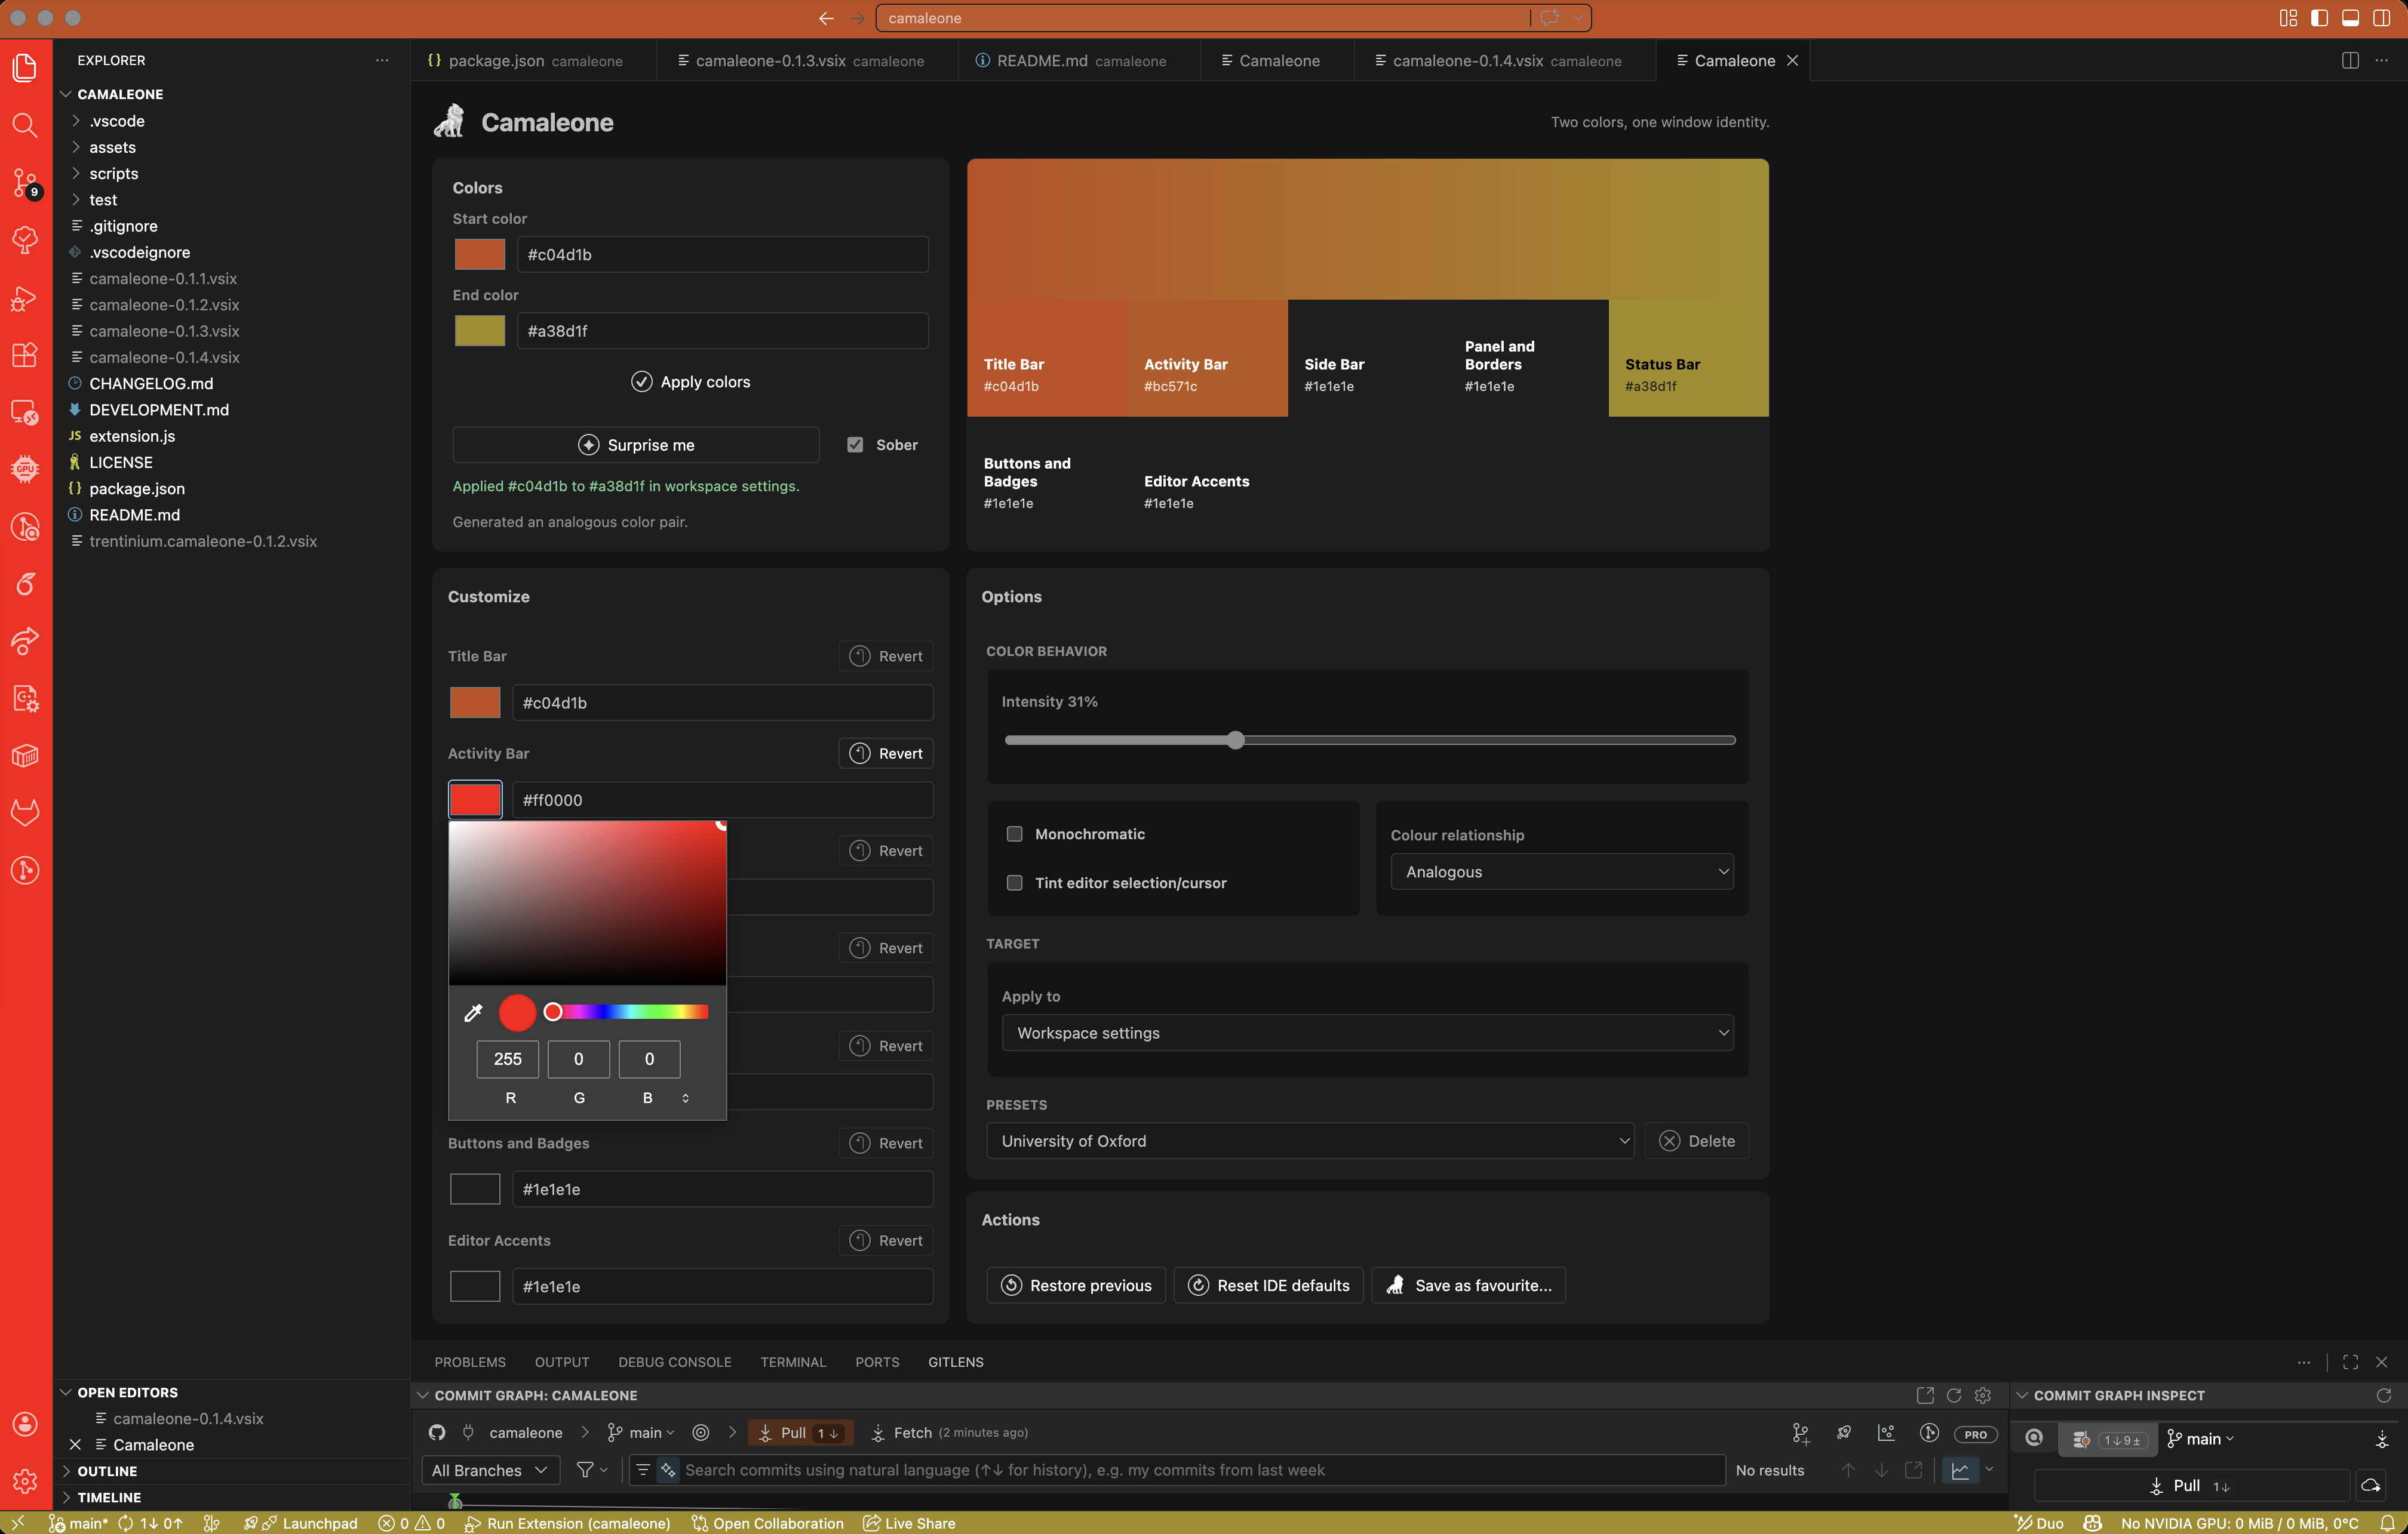Delete the selected preset

[1696, 1140]
